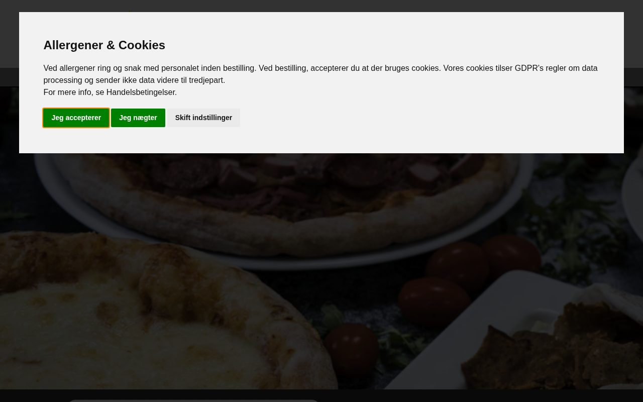
Task: Click the word "tredjepart" in the notice
Action: point(206,80)
